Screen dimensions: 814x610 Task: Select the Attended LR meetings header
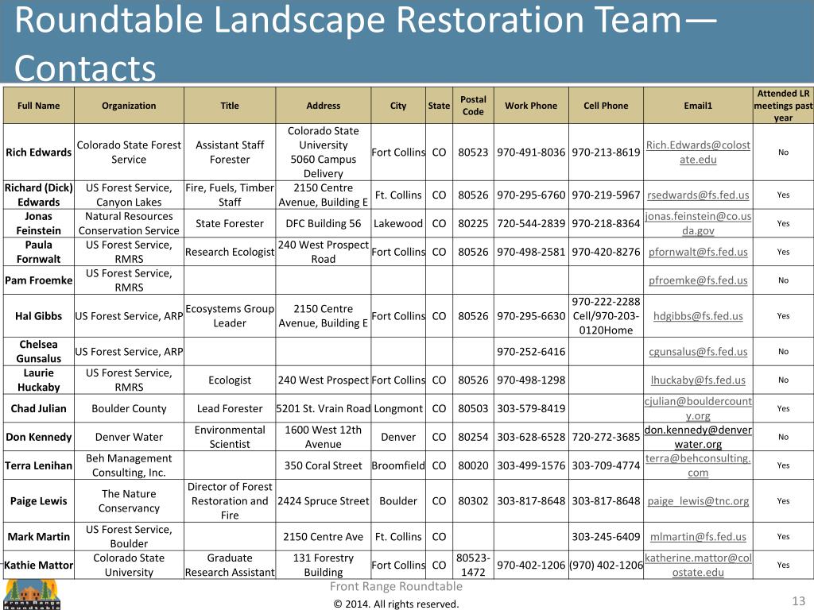(783, 106)
